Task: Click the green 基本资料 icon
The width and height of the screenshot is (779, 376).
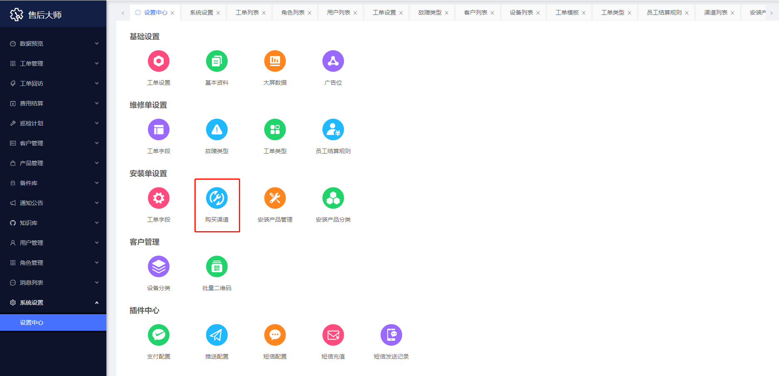Action: (x=217, y=61)
